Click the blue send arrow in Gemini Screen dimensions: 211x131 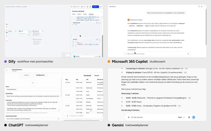tap(194, 117)
